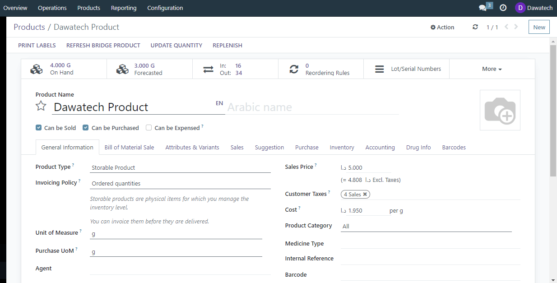Screen dimensions: 557x283
Task: Open Invoicing Policy selection dropdown
Action: (180, 184)
